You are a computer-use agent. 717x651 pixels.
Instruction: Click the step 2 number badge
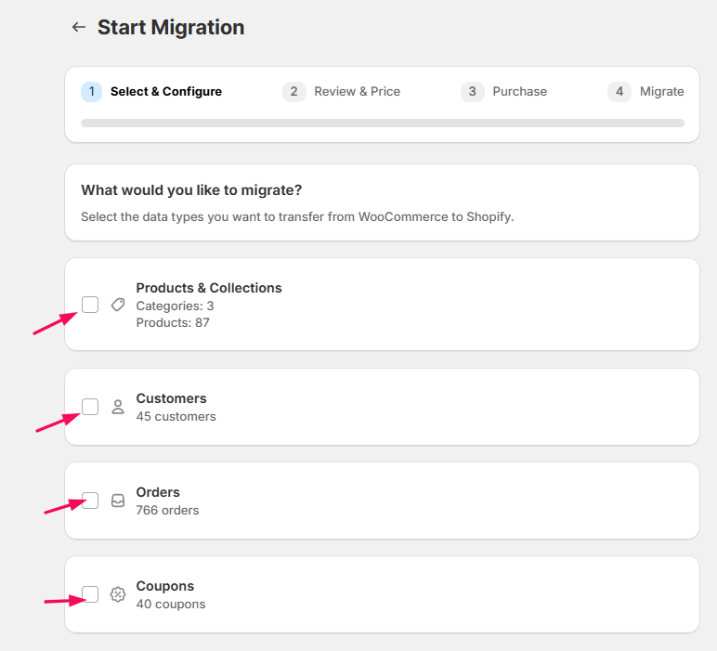point(293,91)
